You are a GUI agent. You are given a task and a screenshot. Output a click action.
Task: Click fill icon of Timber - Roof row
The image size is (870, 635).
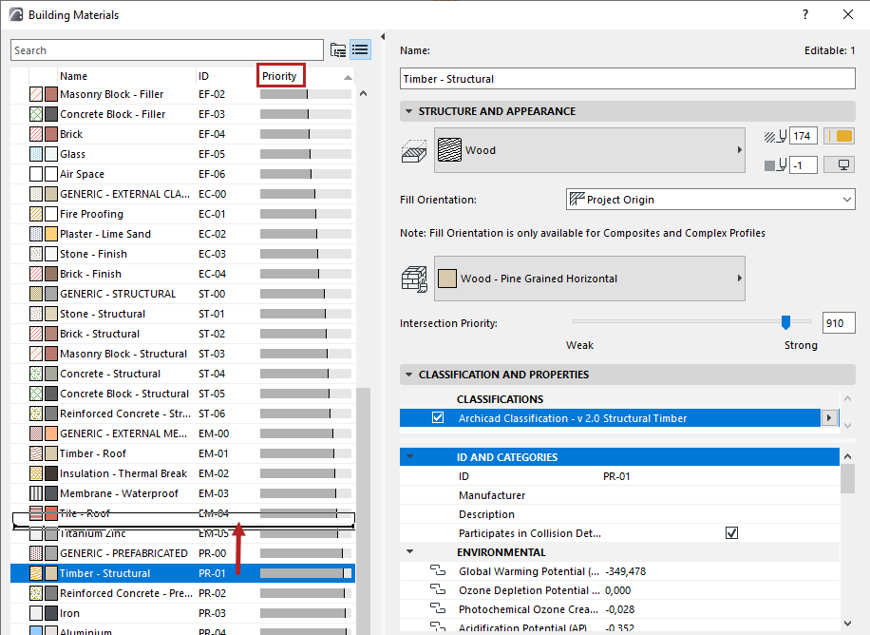(x=36, y=453)
